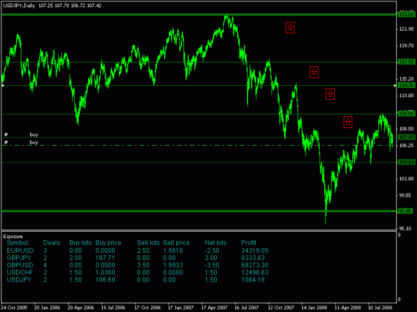Click the Sell price column header

(x=176, y=243)
